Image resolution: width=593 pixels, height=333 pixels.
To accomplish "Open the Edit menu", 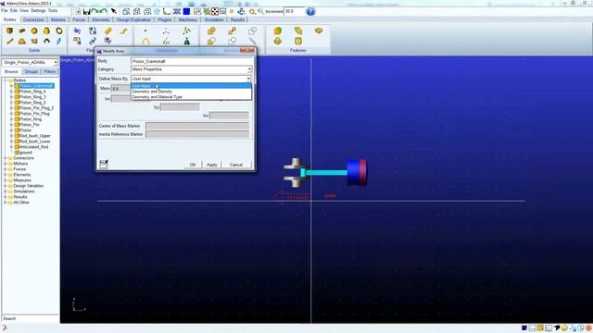I will click(14, 10).
